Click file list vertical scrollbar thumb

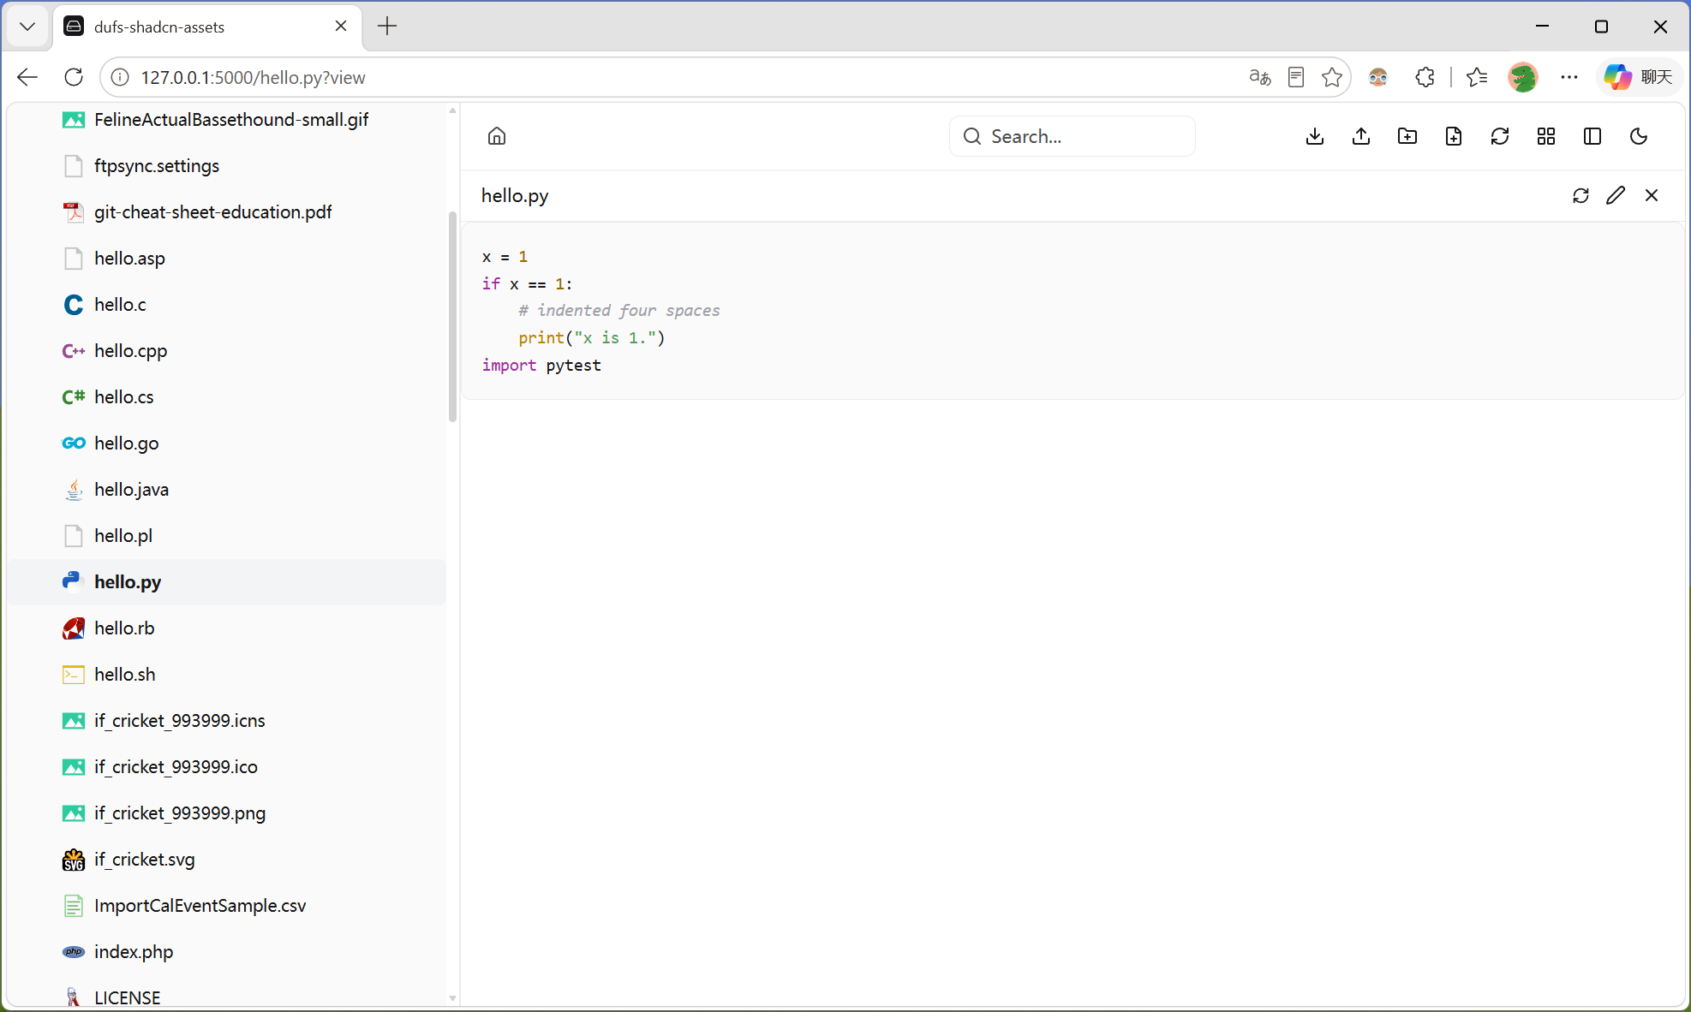(x=452, y=317)
